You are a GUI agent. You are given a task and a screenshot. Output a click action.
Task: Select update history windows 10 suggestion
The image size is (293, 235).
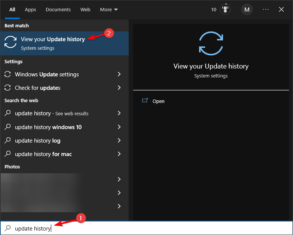(65, 127)
